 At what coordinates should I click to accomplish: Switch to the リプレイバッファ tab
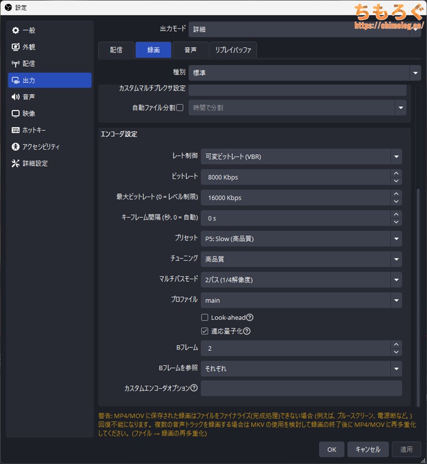(233, 50)
